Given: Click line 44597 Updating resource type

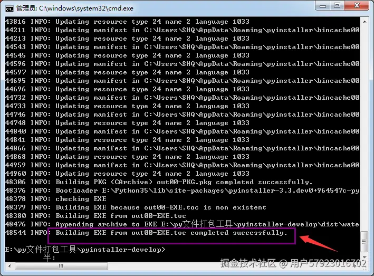Looking at the screenshot, I should 127,72.
